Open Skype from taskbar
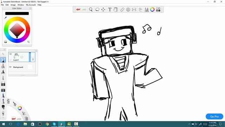The width and height of the screenshot is (225, 127). 54,124
